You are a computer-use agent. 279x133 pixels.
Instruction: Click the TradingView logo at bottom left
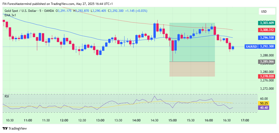[x=14, y=129]
